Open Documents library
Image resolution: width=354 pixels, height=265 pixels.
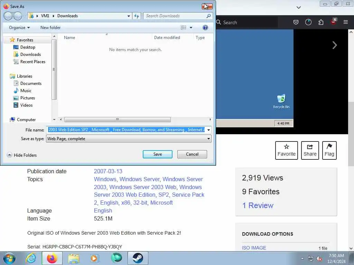click(31, 84)
